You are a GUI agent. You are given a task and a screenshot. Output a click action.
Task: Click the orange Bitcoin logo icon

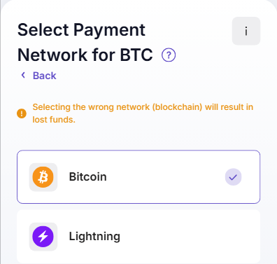click(x=43, y=177)
